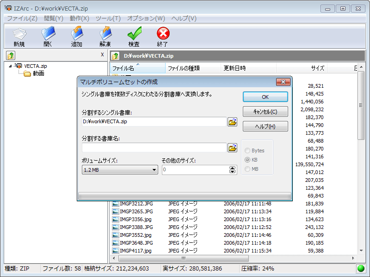Select the IMGP3265.JPG file row

click(x=217, y=211)
